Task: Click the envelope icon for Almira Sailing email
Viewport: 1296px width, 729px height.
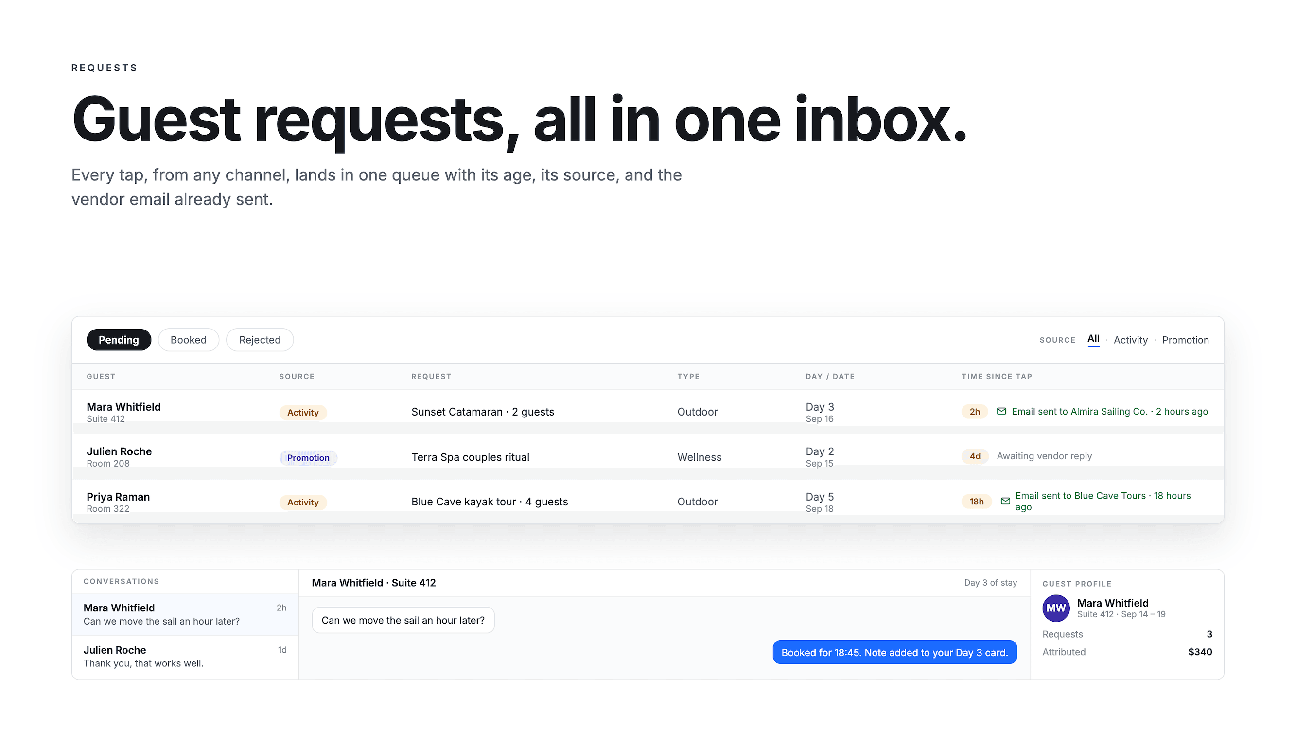Action: tap(1001, 411)
